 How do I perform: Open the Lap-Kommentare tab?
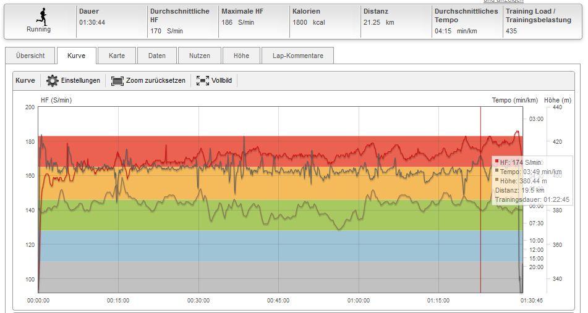[297, 56]
